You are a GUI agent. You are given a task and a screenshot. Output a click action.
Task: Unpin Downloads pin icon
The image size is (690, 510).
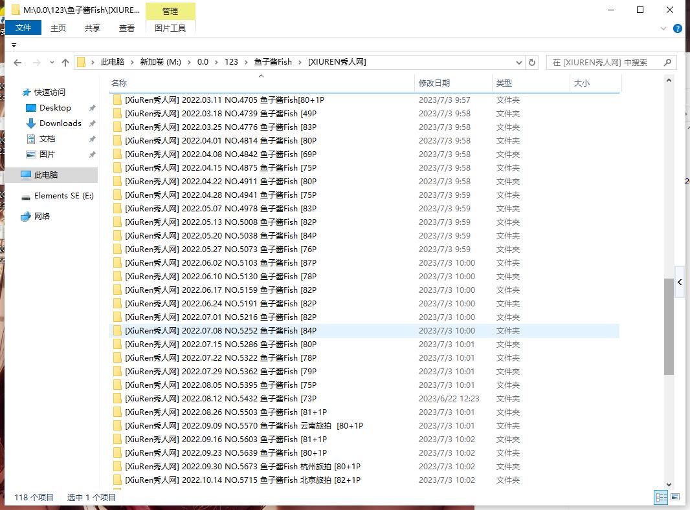tap(93, 123)
